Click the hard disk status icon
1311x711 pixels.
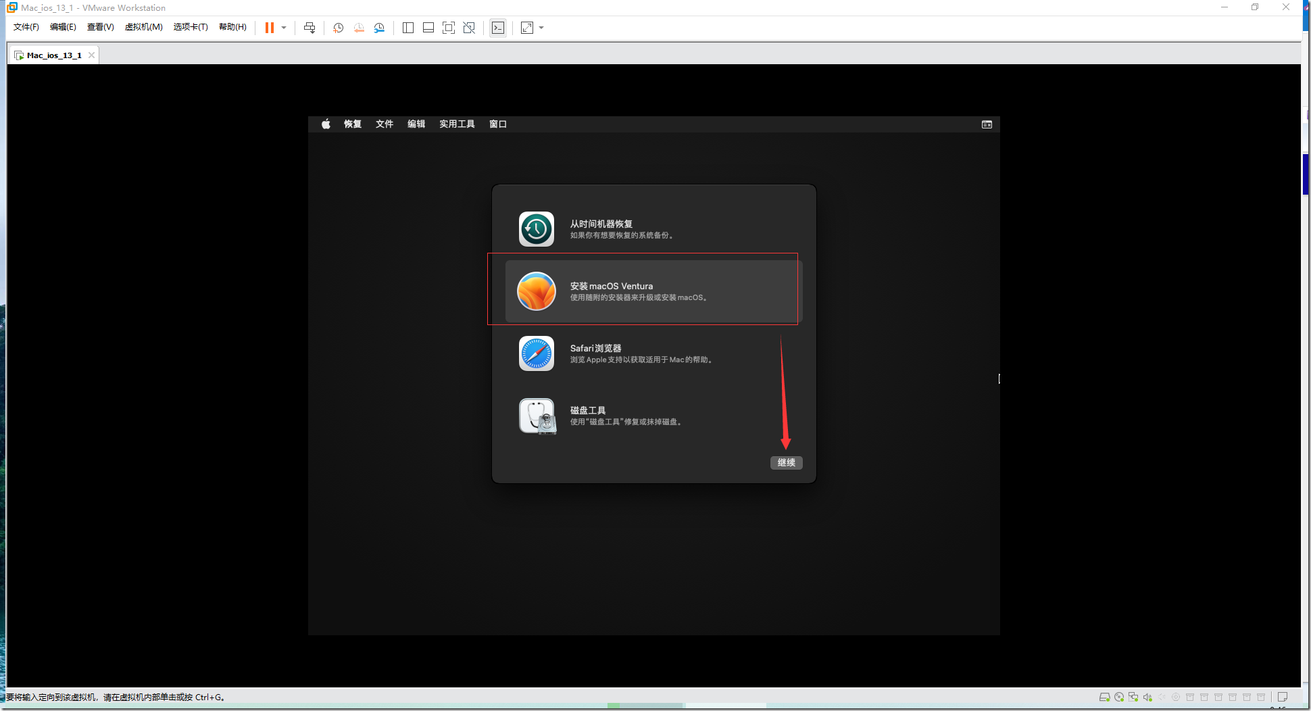[x=1105, y=697]
